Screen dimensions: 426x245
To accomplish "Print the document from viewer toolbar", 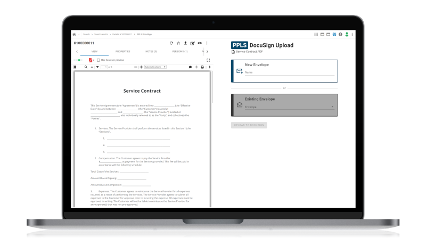I will 202,67.
